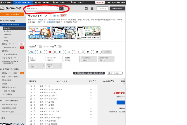Click the magnifier search button
The height and width of the screenshot is (125, 187).
[61, 9]
